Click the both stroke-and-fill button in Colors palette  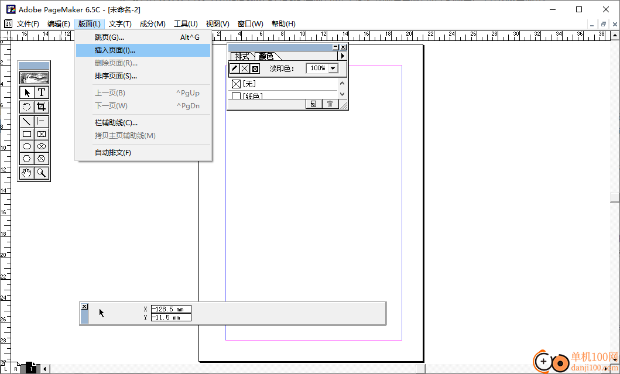pyautogui.click(x=255, y=68)
